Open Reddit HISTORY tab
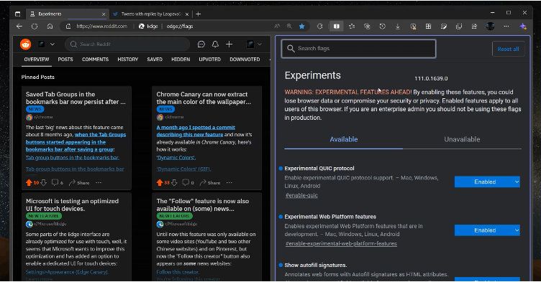Image resolution: width=541 pixels, height=282 pixels. tap(127, 60)
